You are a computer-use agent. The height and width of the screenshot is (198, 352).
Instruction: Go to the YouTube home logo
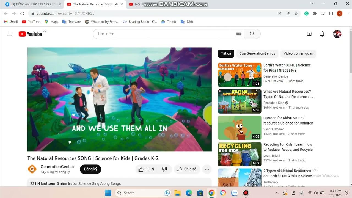[x=30, y=34]
